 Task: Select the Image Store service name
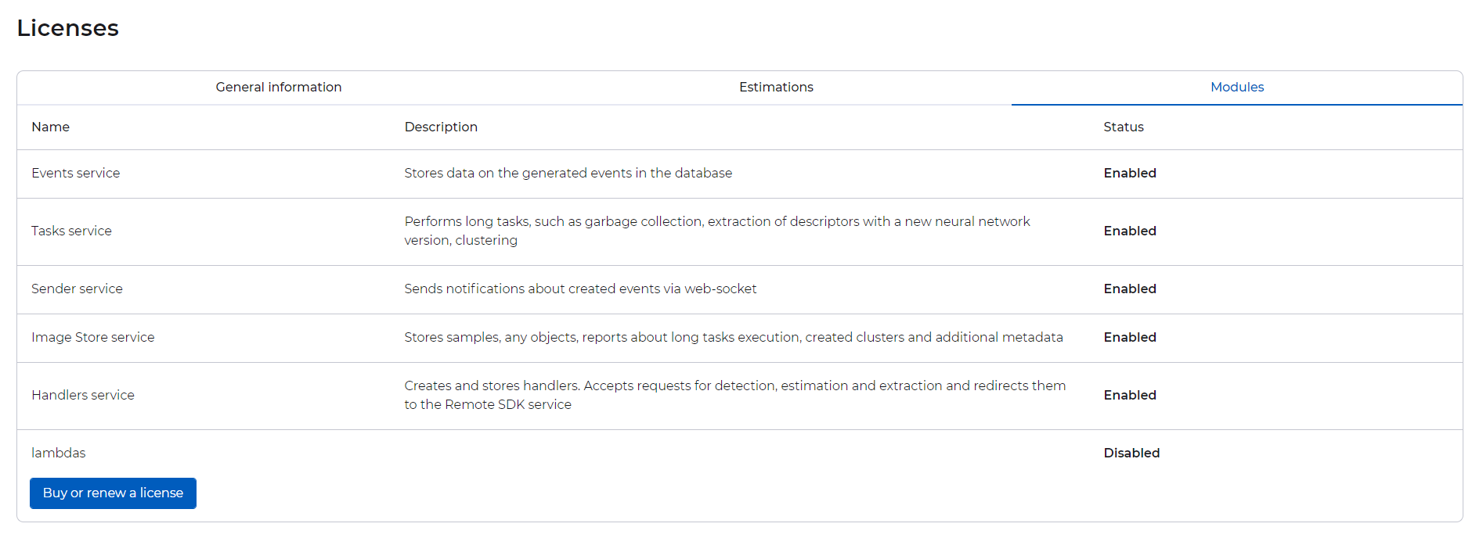click(93, 338)
